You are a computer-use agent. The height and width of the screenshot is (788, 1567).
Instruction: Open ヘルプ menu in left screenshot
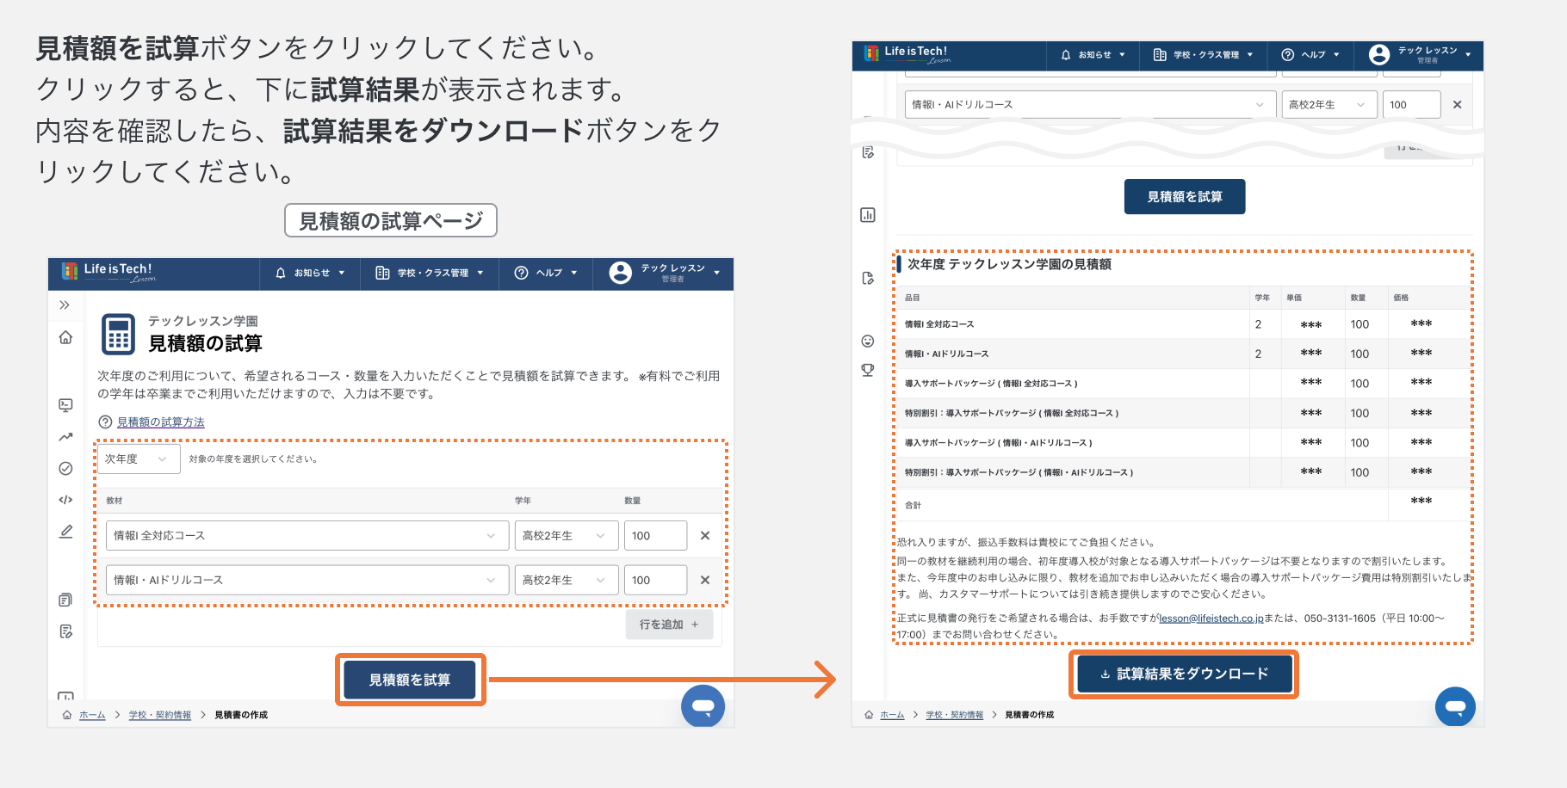(x=546, y=273)
